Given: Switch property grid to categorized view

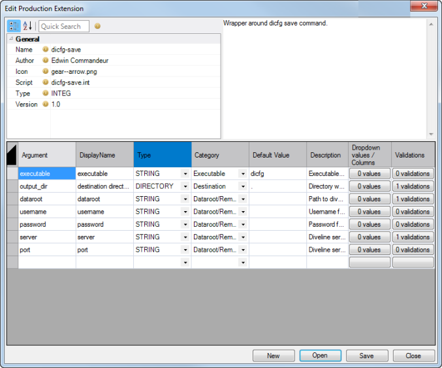Looking at the screenshot, I should (x=14, y=26).
